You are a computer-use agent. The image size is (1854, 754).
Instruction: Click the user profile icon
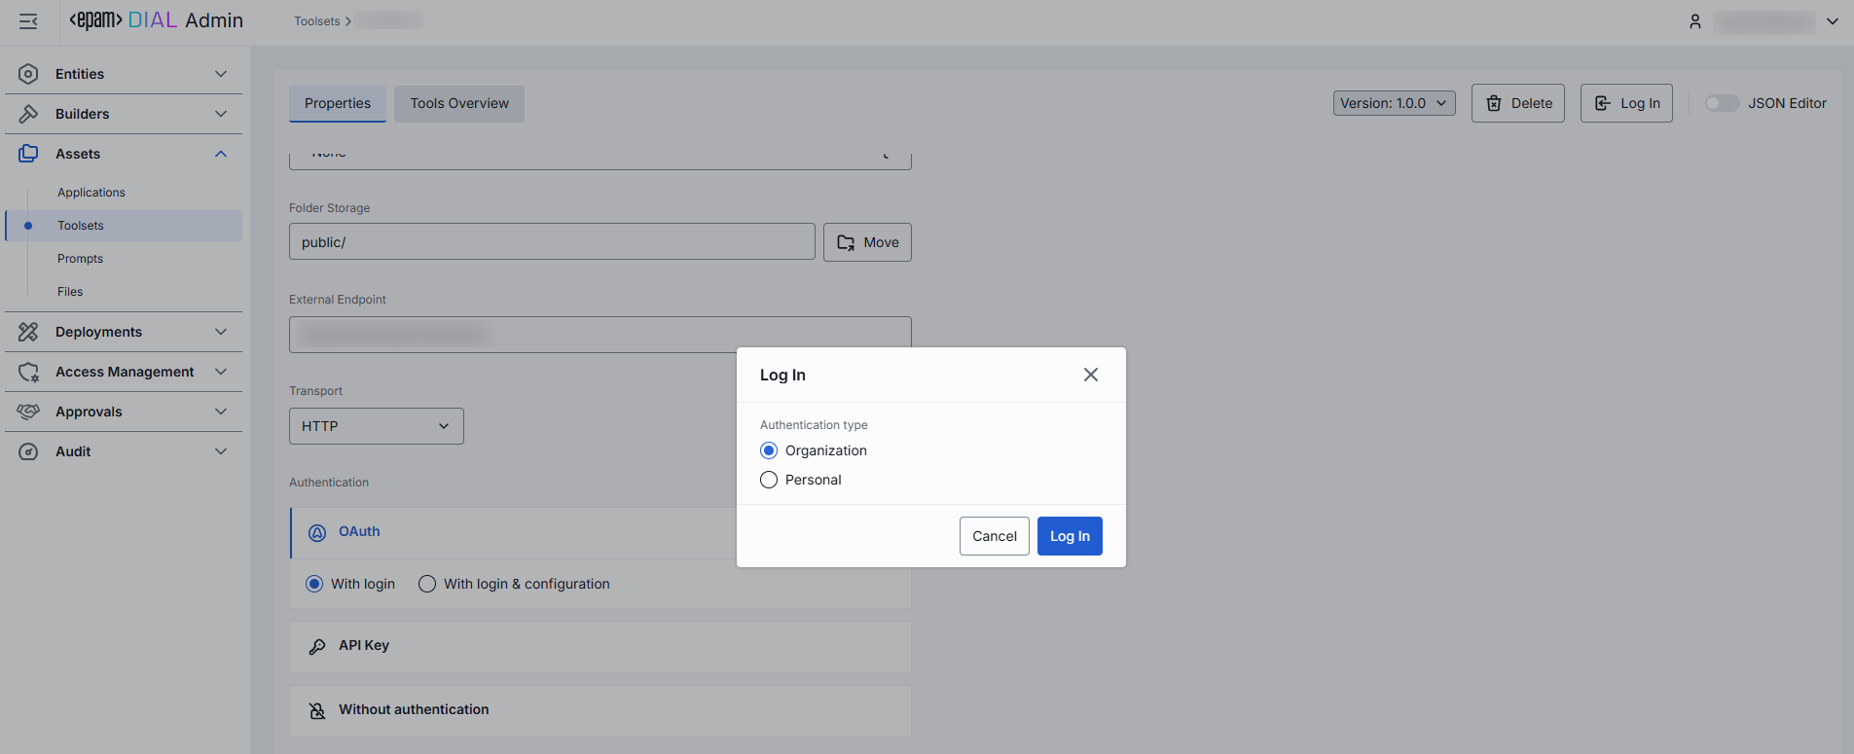pyautogui.click(x=1694, y=21)
